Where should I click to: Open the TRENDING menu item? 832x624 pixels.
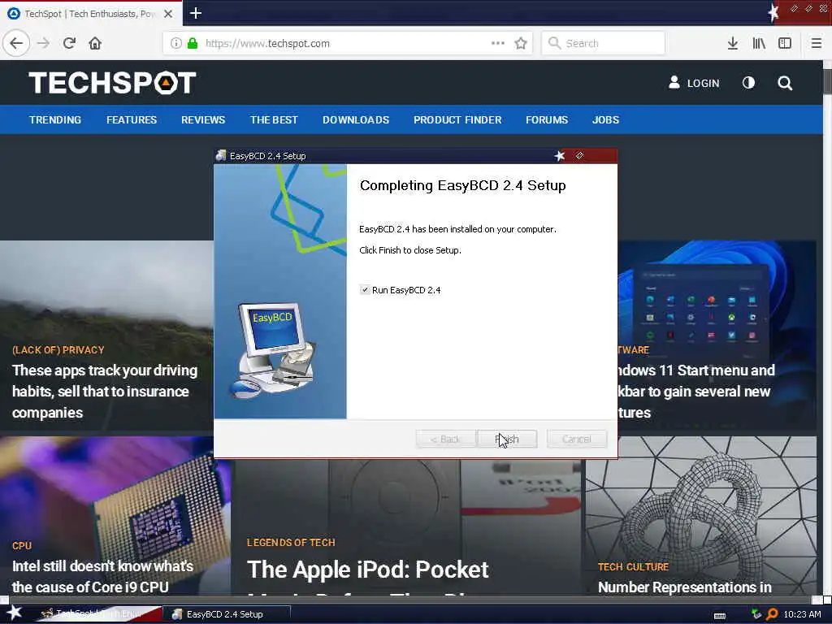tap(55, 120)
